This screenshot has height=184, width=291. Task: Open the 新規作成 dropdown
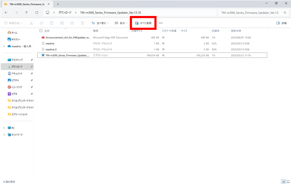tap(13, 23)
